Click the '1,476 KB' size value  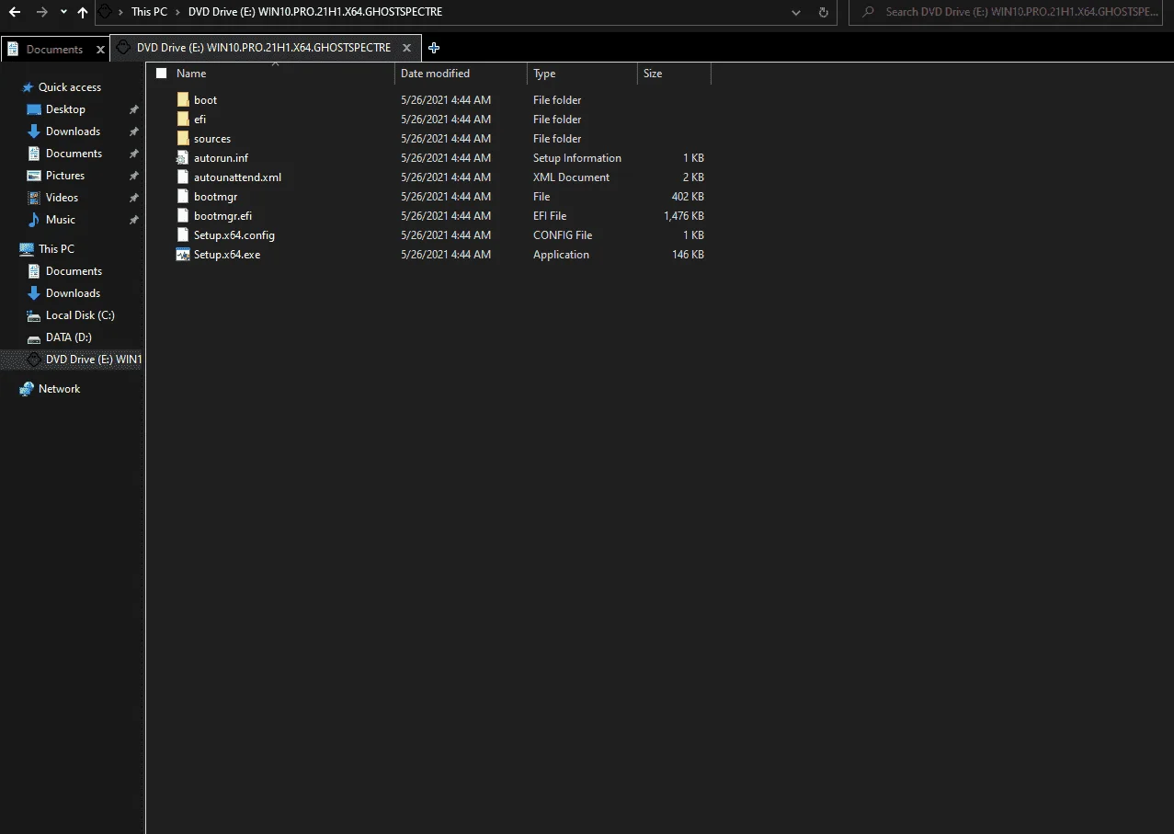click(x=684, y=215)
